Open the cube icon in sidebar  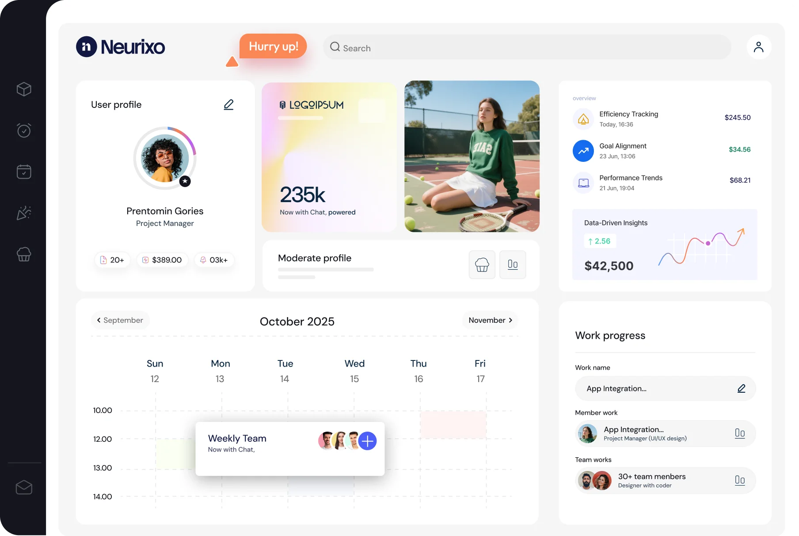coord(24,89)
